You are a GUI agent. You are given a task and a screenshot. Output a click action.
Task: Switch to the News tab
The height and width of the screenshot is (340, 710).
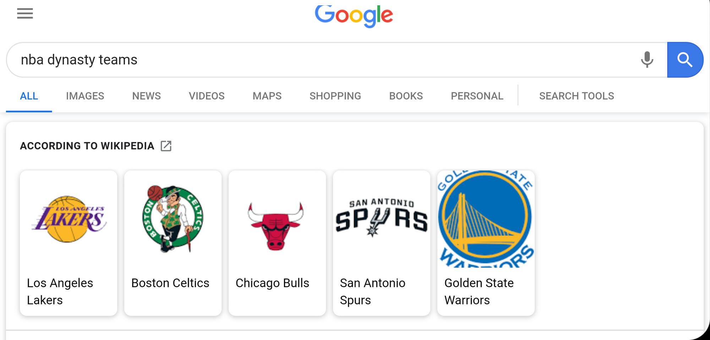click(146, 96)
